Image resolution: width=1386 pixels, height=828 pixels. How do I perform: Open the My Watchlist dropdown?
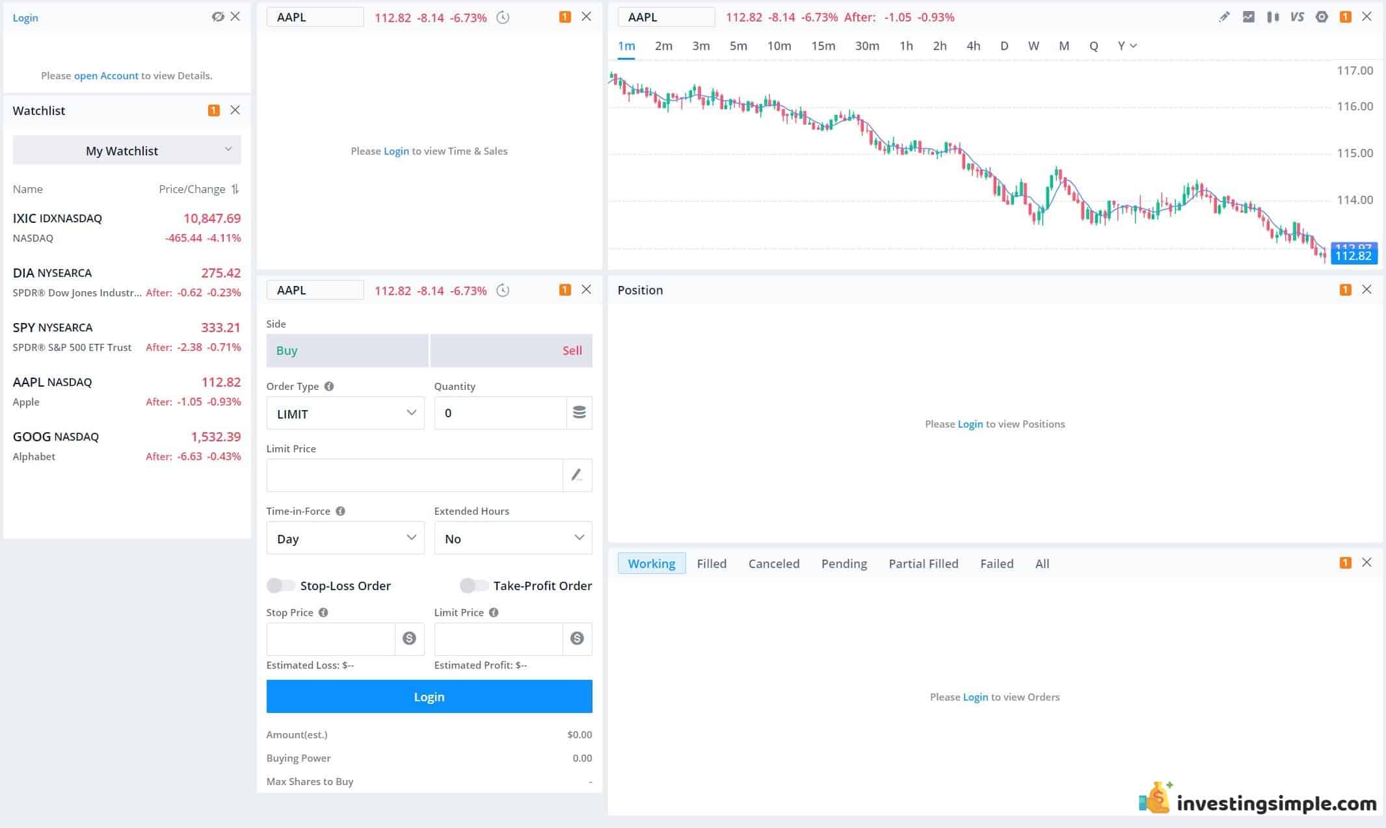coord(127,150)
